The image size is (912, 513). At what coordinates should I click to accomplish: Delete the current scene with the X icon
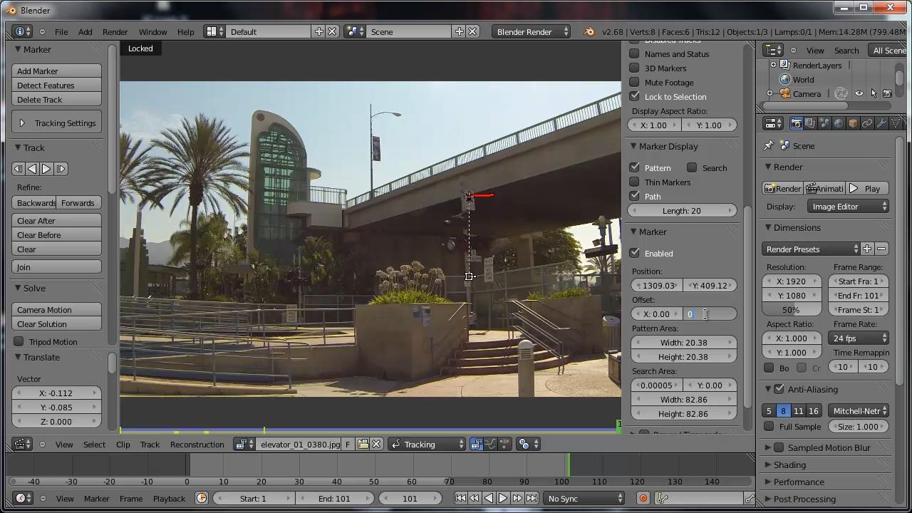(472, 31)
